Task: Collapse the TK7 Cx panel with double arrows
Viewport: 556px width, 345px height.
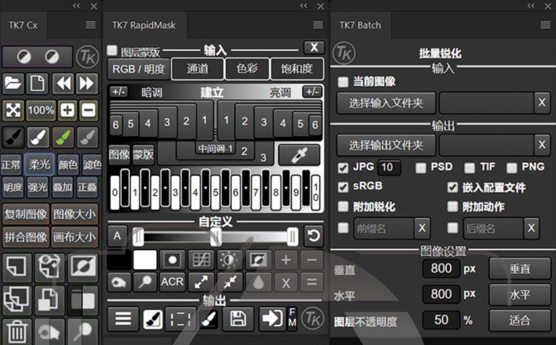Action: pos(77,6)
